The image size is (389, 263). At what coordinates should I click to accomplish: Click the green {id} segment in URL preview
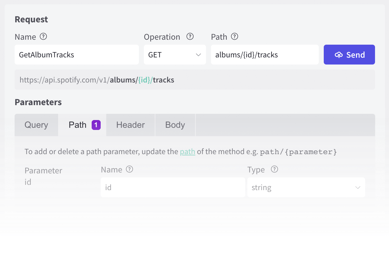[145, 80]
